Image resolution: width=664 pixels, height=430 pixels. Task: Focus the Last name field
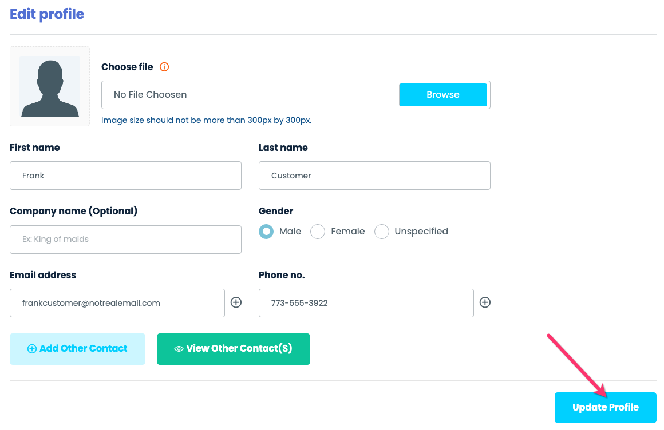pyautogui.click(x=374, y=176)
